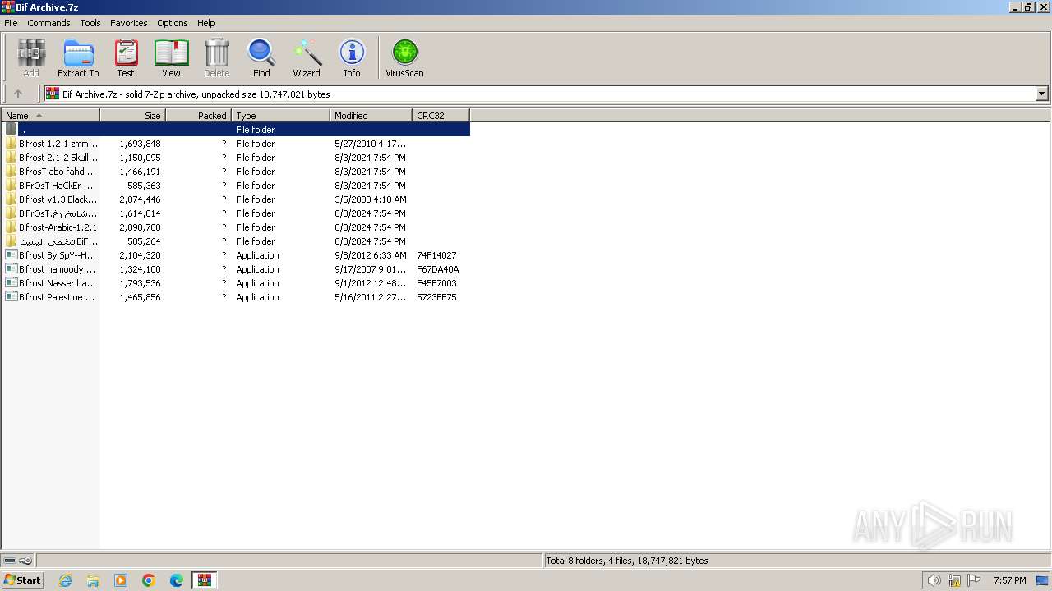Image resolution: width=1052 pixels, height=591 pixels.
Task: Click the Action Center flag tray icon
Action: click(974, 580)
